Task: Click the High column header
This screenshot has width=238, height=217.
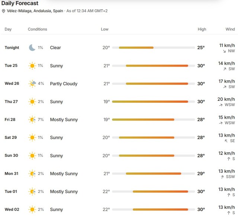Action: point(202,29)
